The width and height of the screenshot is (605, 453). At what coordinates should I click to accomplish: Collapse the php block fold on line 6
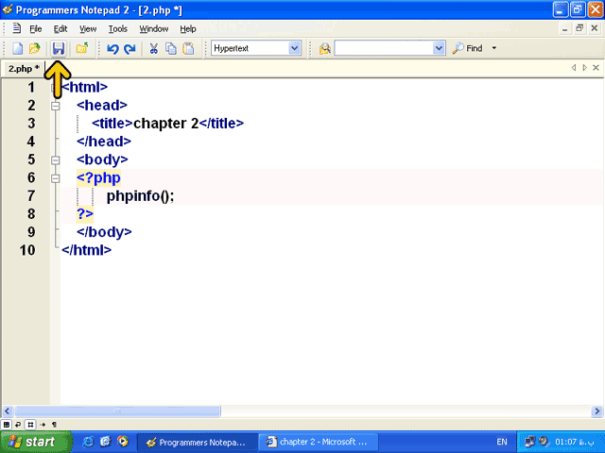(x=55, y=178)
